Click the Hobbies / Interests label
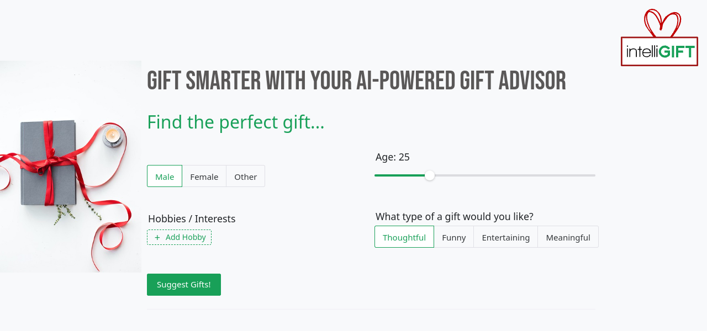 (192, 219)
